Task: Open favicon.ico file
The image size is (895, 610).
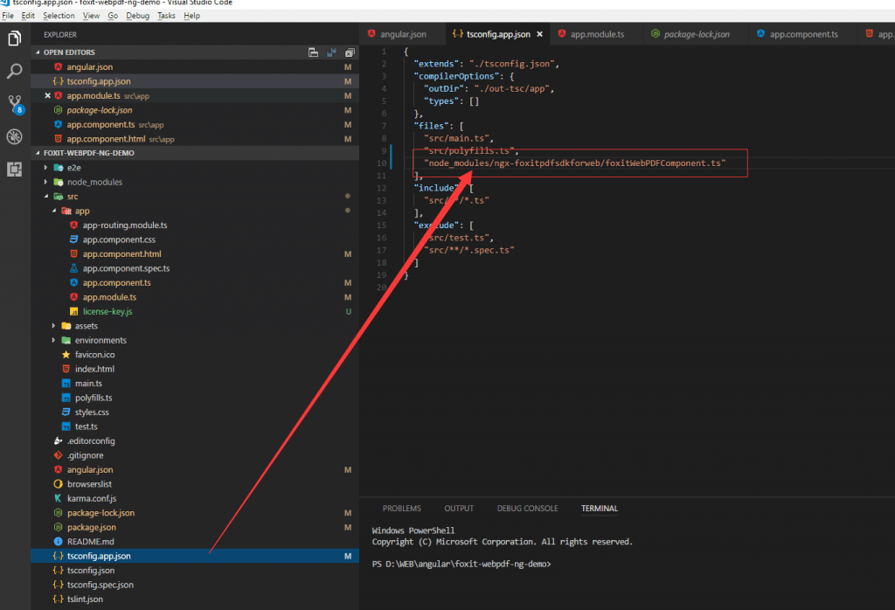Action: pos(195,354)
